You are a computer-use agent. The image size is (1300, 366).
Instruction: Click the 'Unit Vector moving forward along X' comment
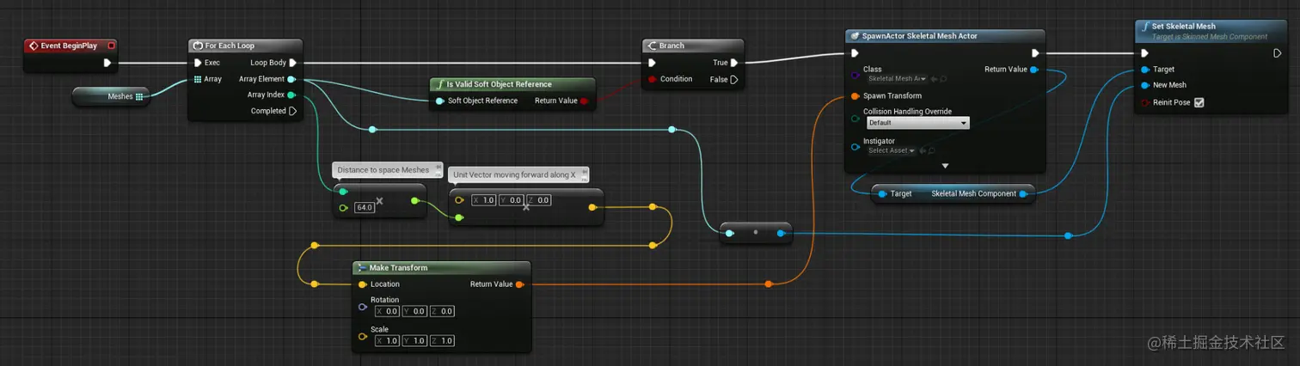(x=518, y=174)
